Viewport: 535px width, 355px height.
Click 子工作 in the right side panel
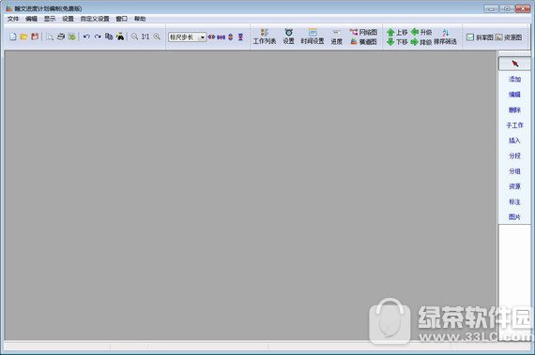(514, 126)
